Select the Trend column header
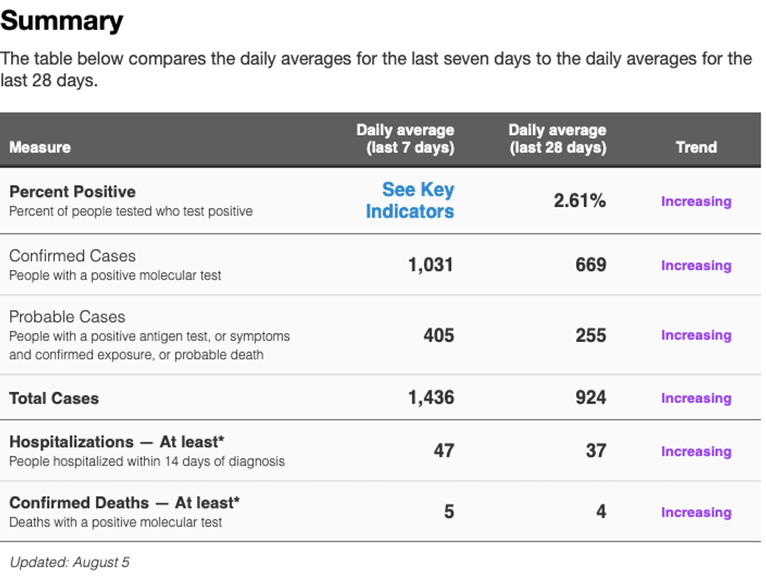 [x=696, y=147]
